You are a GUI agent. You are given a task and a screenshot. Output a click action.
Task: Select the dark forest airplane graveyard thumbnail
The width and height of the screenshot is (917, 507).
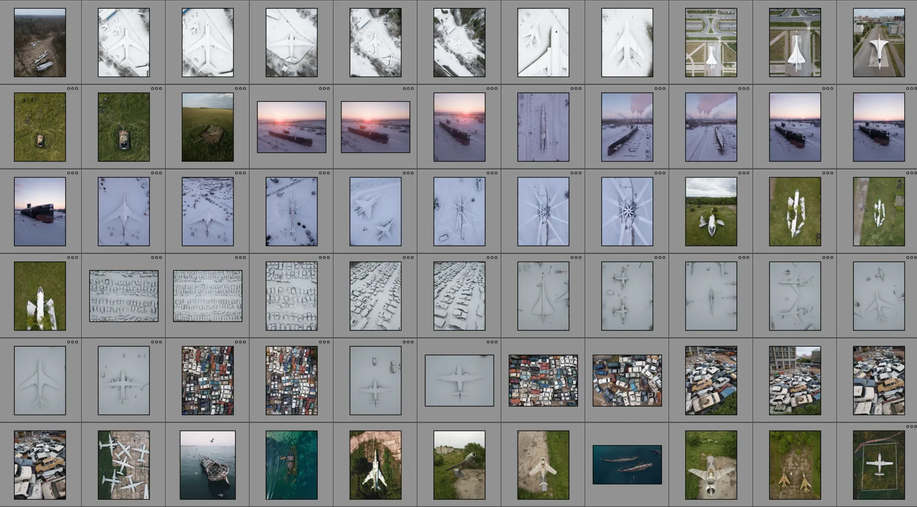pyautogui.click(x=40, y=42)
